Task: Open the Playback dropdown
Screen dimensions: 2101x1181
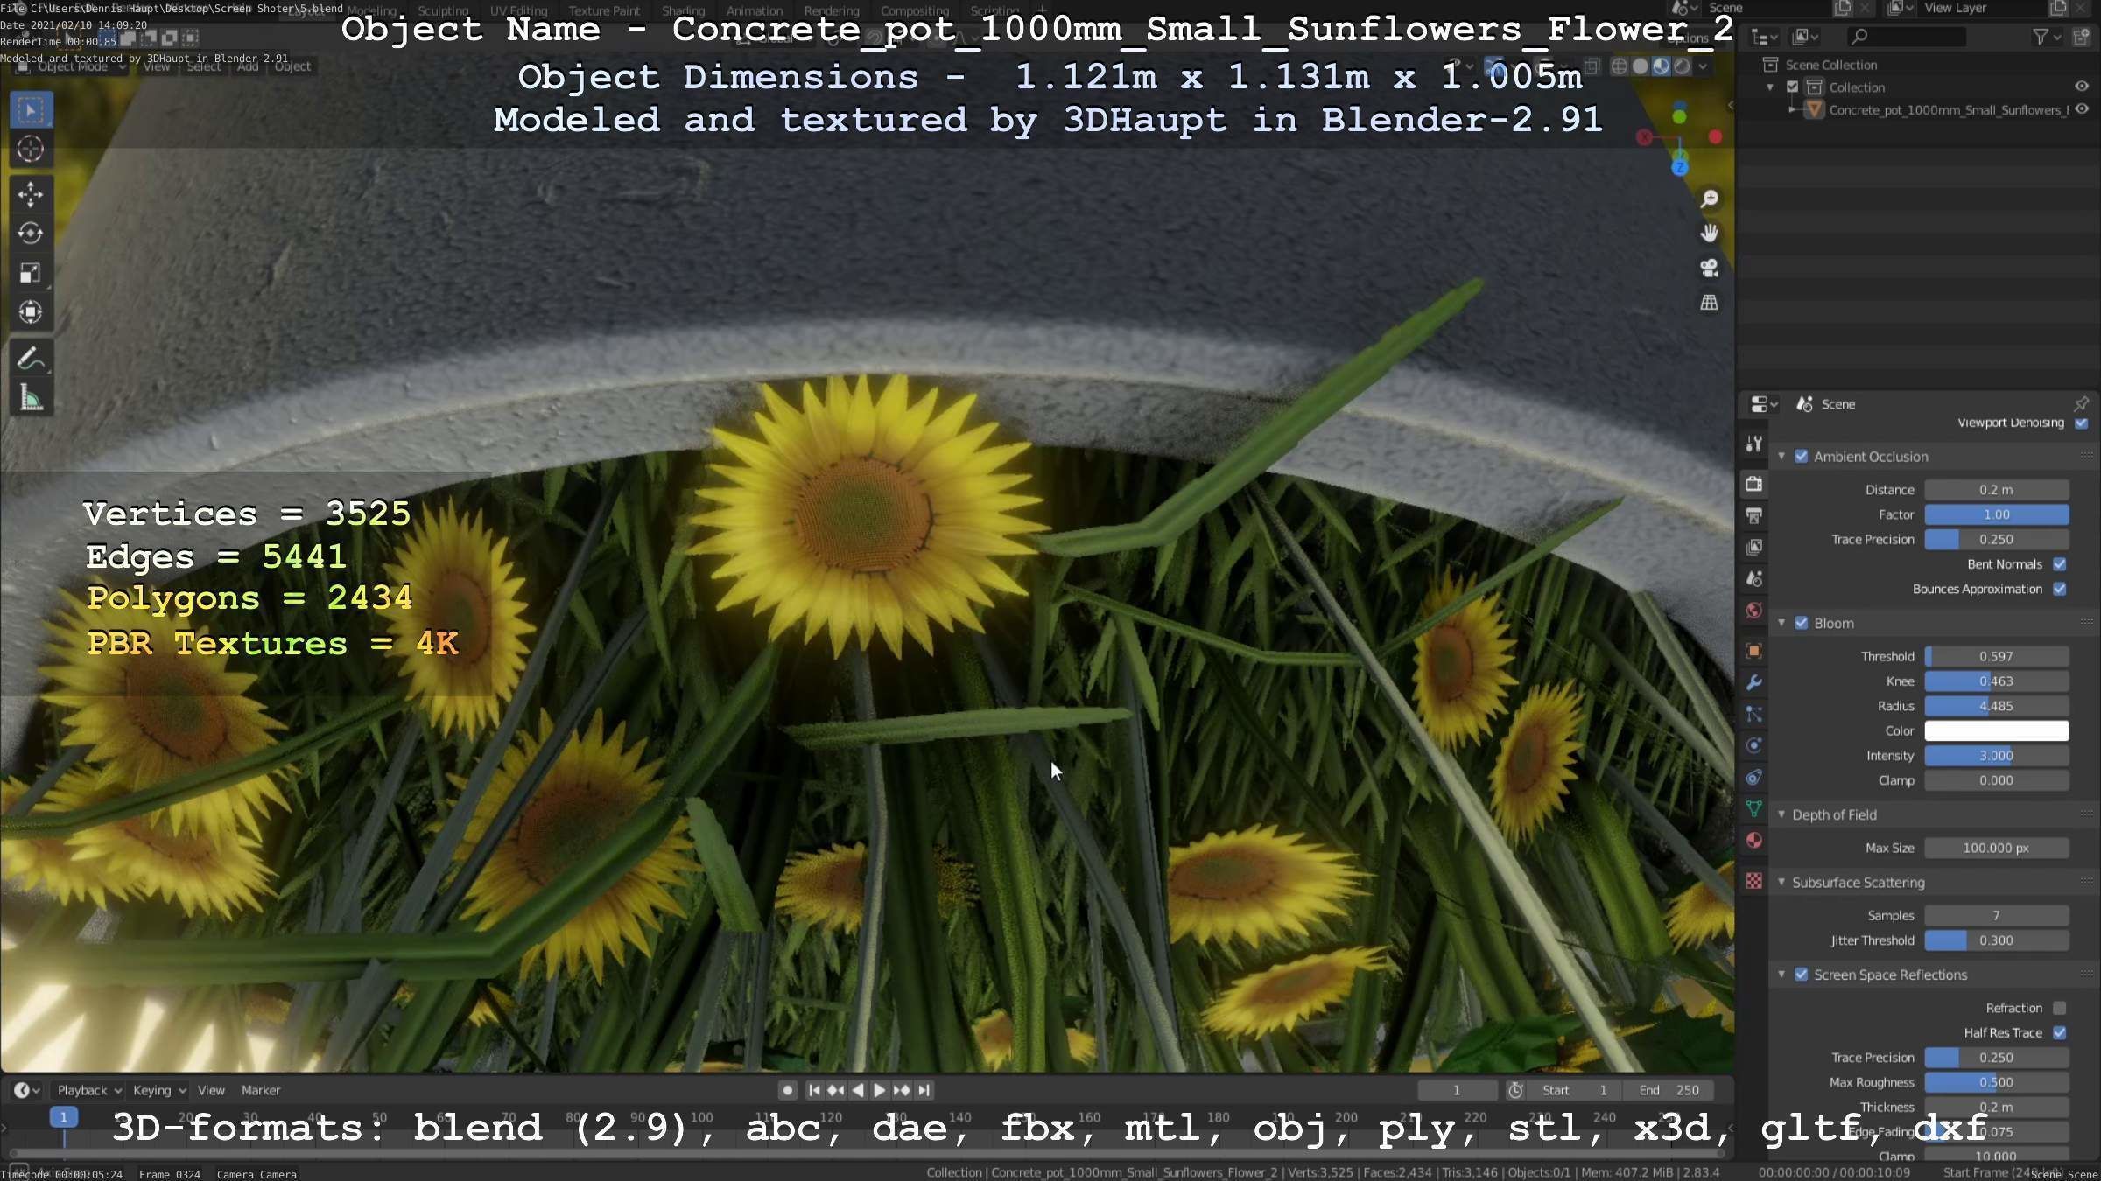Action: pos(88,1090)
